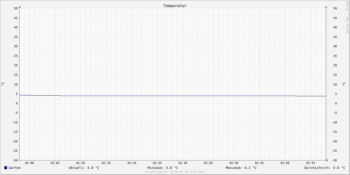This screenshot has height=175, width=350.
Task: Select the Minimum: 3.8 °C value
Action: pyautogui.click(x=163, y=168)
